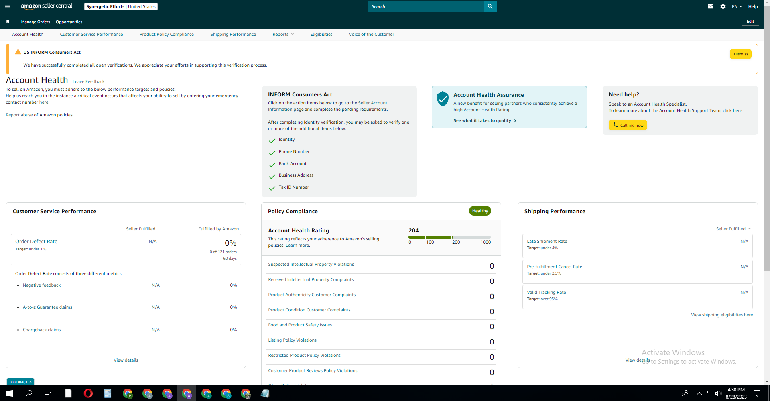Click the green Healthy status badge

tap(480, 211)
